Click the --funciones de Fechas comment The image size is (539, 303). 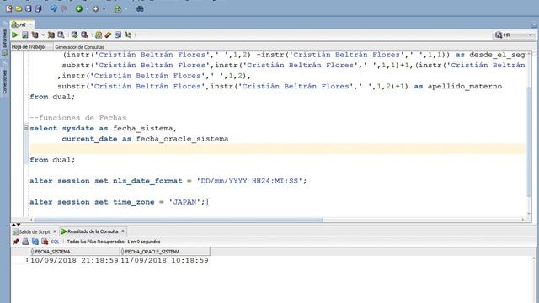point(78,118)
